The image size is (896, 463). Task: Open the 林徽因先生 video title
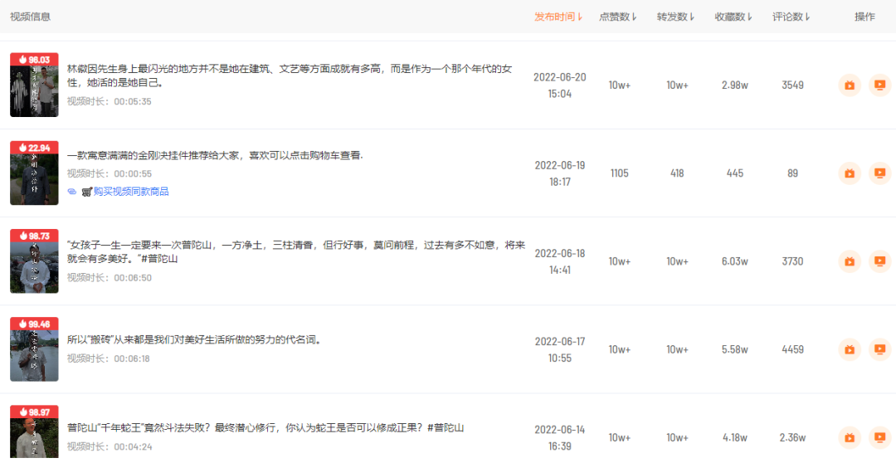[x=290, y=76]
